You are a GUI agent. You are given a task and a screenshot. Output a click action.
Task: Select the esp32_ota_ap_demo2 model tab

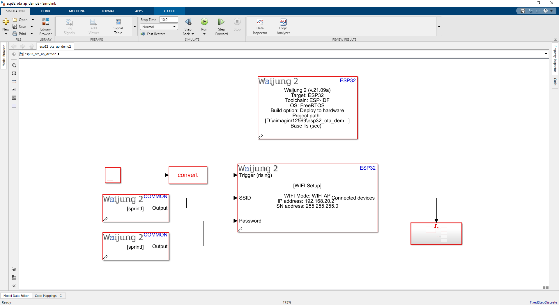55,46
